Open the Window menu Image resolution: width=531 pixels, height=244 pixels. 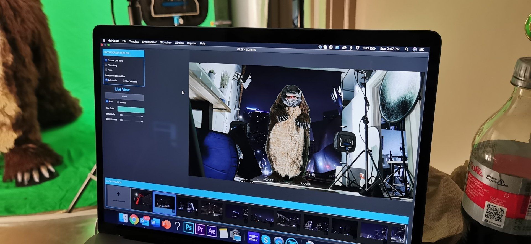click(x=179, y=43)
